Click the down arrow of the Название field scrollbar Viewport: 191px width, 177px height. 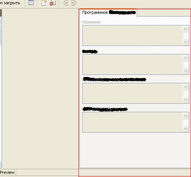point(185,42)
